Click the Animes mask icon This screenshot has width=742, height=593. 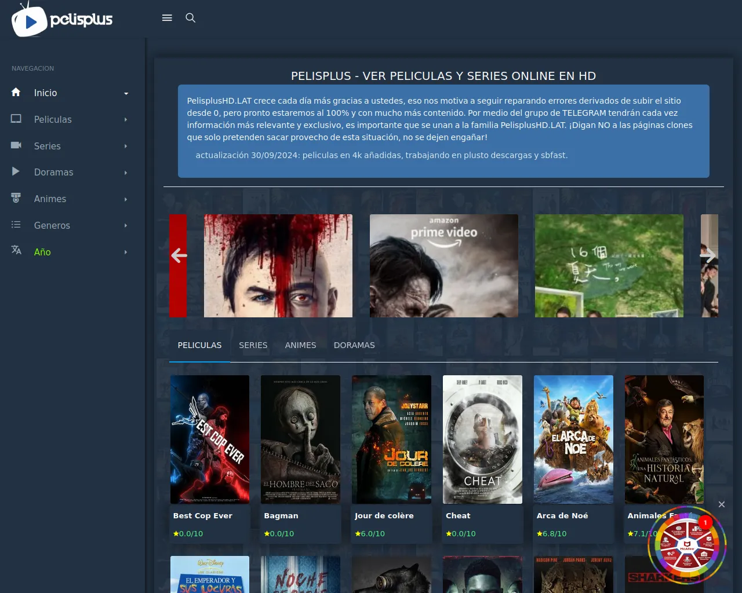point(16,198)
